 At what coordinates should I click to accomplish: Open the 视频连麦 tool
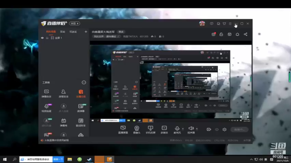pyautogui.click(x=47, y=108)
